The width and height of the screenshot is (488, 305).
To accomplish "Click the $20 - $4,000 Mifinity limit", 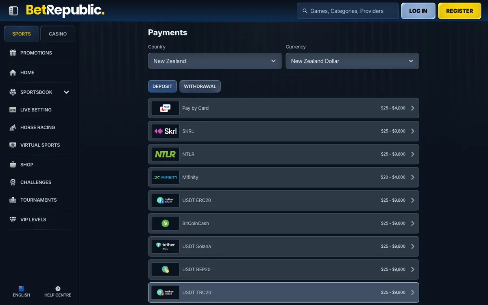I will click(393, 177).
